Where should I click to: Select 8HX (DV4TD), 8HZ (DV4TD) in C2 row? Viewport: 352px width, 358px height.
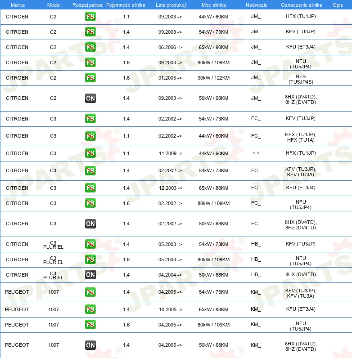301,99
